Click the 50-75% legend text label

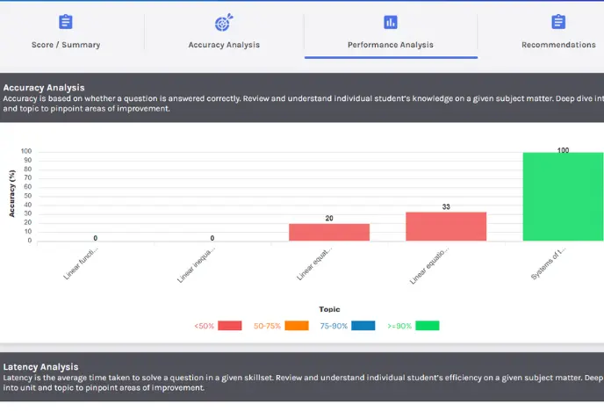click(268, 326)
